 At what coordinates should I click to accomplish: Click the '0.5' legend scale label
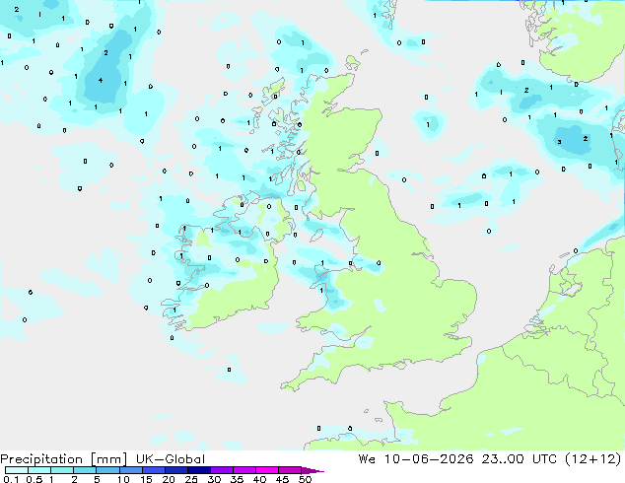click(35, 479)
